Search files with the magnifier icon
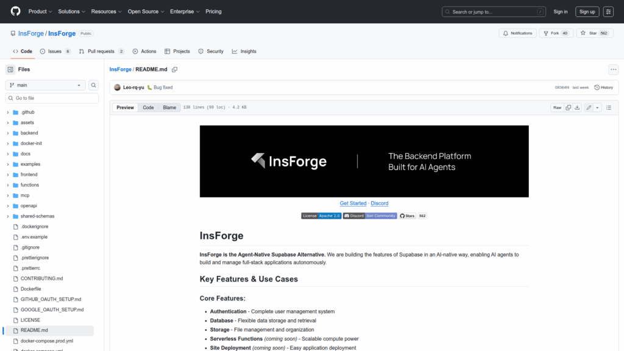This screenshot has height=351, width=624. 94,85
